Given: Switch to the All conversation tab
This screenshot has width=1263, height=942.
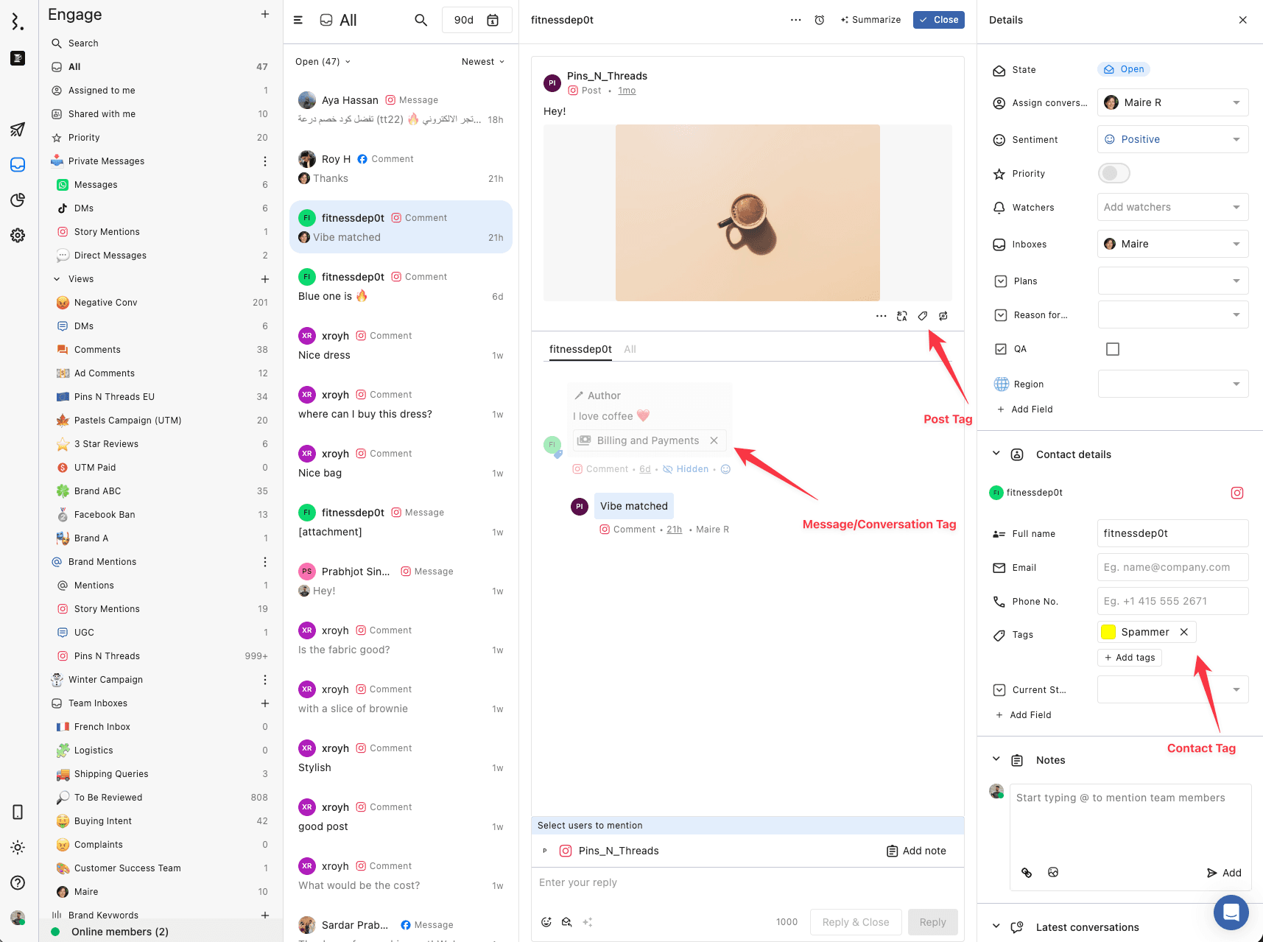Looking at the screenshot, I should pos(630,349).
